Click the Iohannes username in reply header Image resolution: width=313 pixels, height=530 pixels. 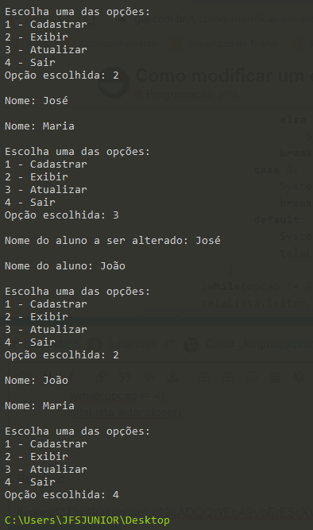133,344
